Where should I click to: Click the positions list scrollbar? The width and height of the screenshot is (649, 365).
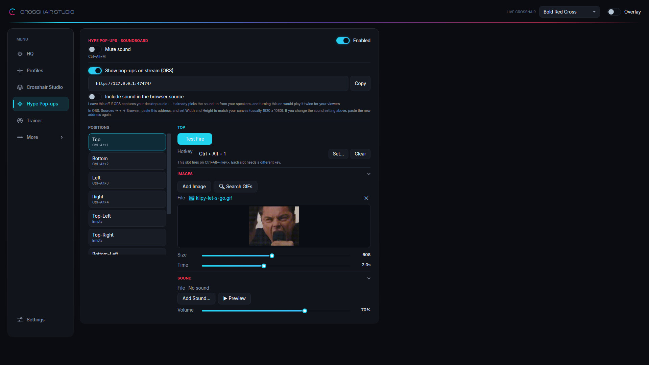coord(169,174)
